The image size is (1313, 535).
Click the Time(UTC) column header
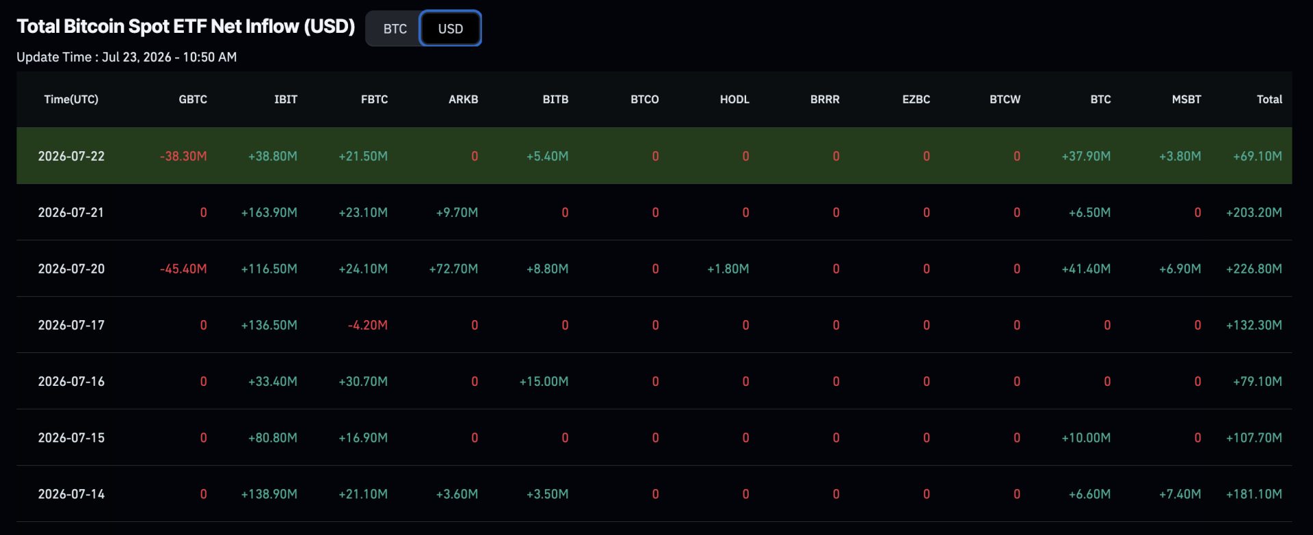(x=71, y=99)
